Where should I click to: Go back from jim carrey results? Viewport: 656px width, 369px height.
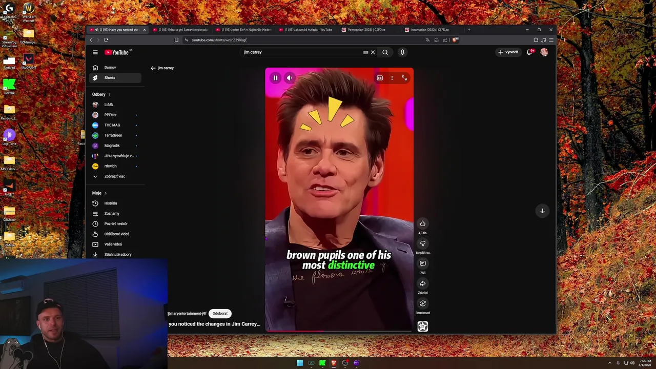(x=153, y=68)
